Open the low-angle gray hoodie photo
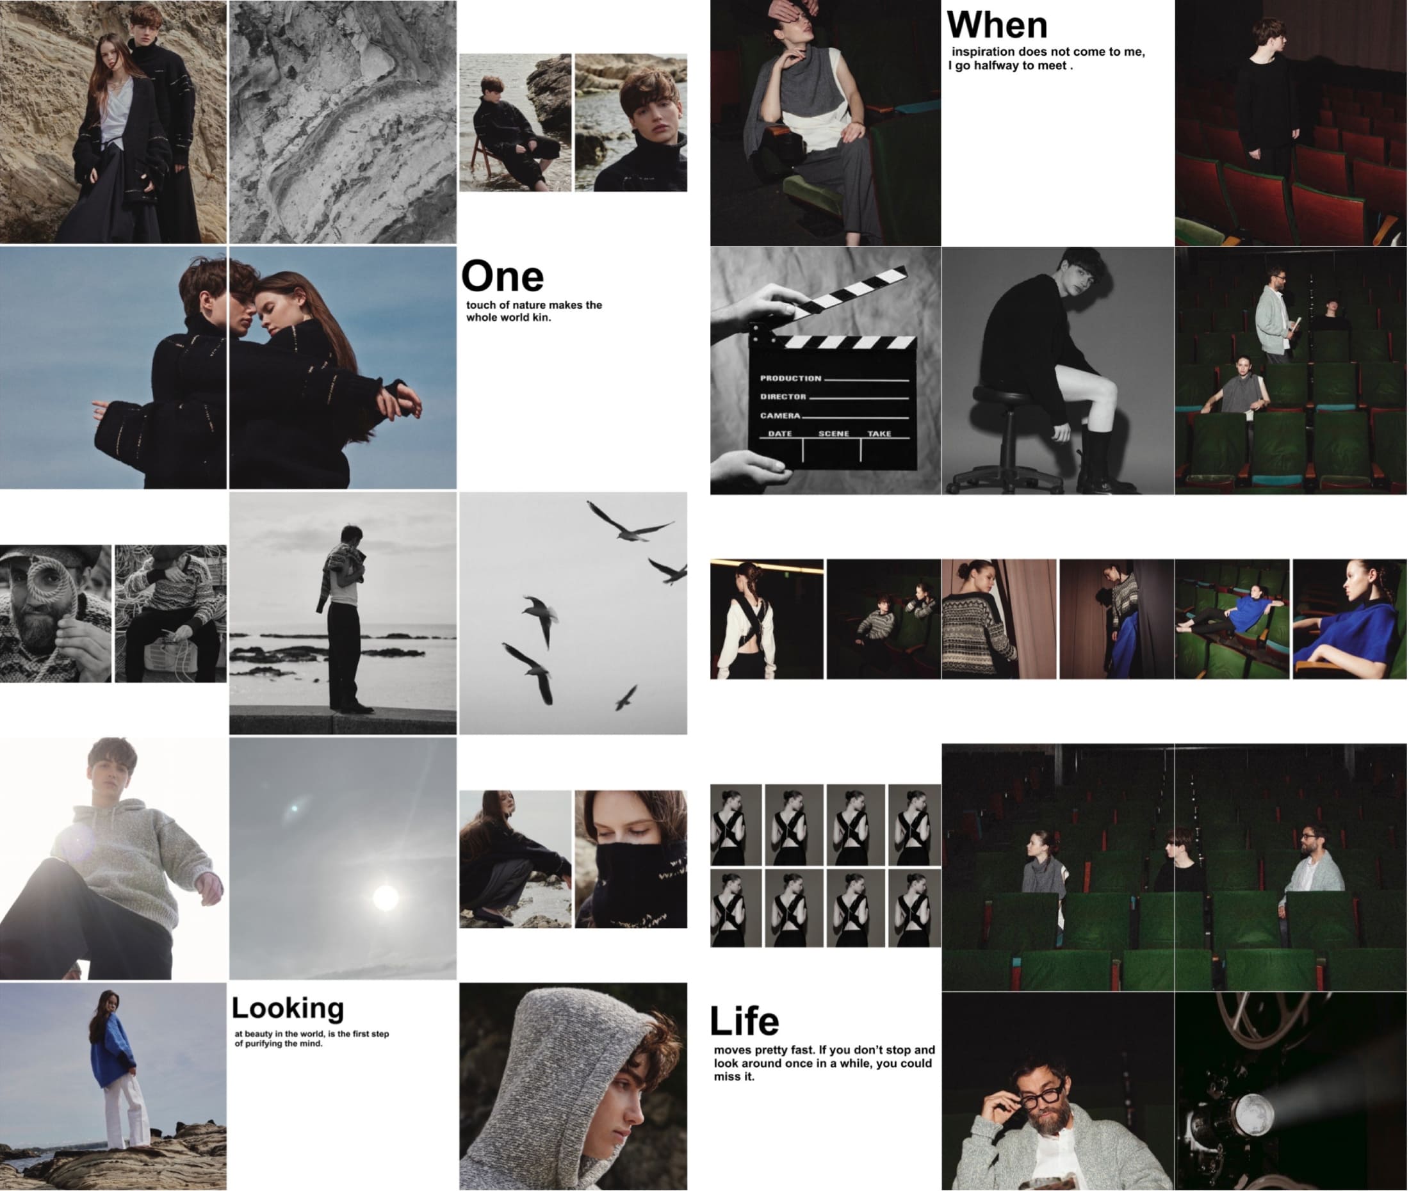The image size is (1409, 1191). point(113,858)
